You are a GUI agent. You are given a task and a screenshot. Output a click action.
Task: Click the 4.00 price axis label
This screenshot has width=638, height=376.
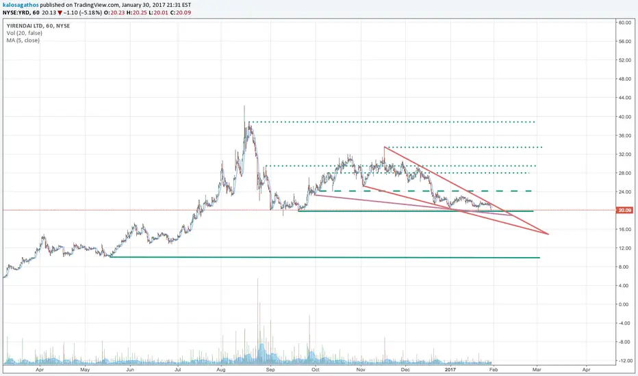(624, 286)
